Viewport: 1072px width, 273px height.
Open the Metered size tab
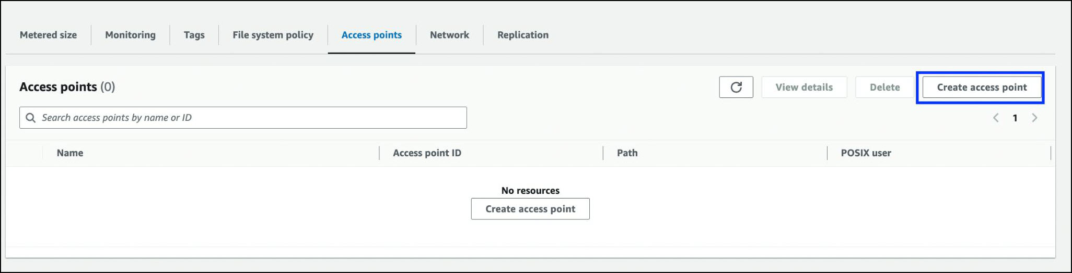[48, 35]
